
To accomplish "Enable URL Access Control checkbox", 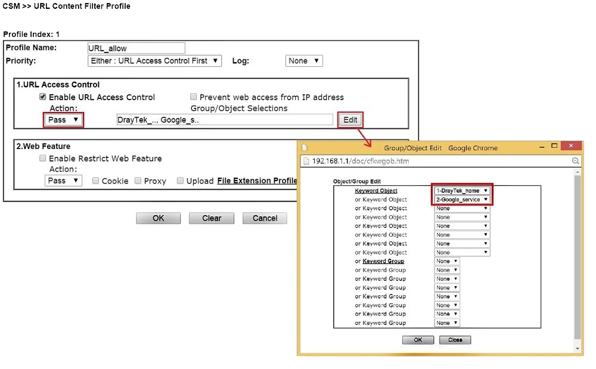I will (x=43, y=97).
